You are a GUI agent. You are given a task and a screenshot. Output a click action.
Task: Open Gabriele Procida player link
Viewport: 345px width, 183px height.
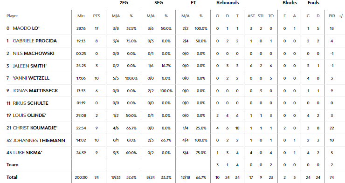click(35, 41)
